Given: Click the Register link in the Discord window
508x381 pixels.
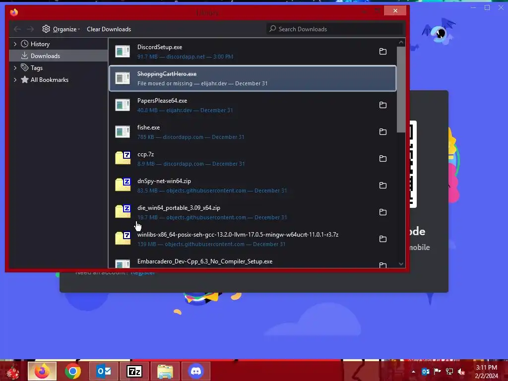Looking at the screenshot, I should click(143, 273).
